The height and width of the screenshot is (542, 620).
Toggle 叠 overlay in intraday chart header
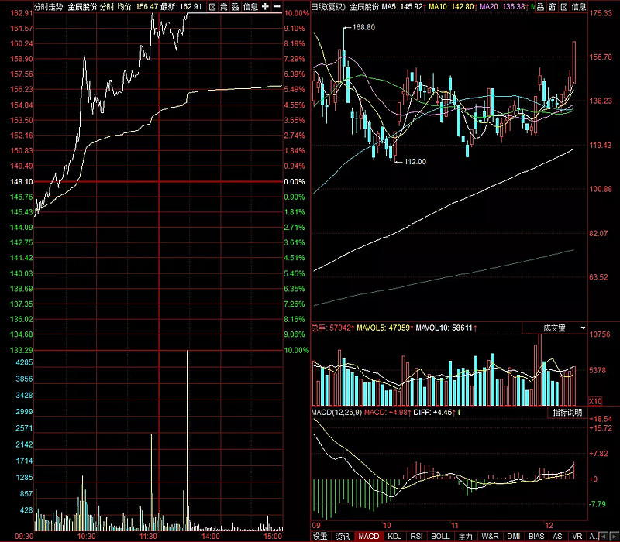[236, 6]
